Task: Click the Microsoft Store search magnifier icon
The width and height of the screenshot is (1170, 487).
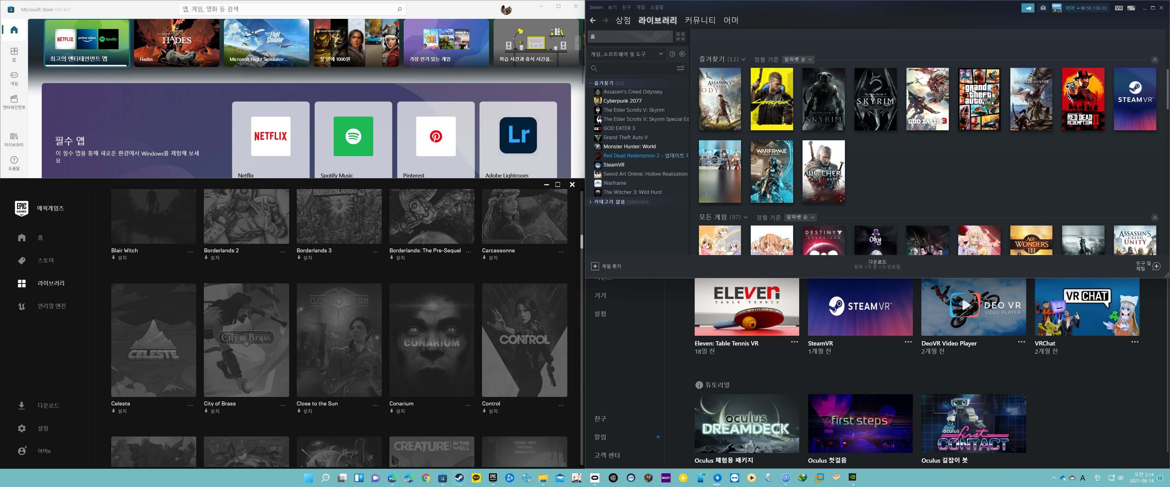Action: [399, 9]
